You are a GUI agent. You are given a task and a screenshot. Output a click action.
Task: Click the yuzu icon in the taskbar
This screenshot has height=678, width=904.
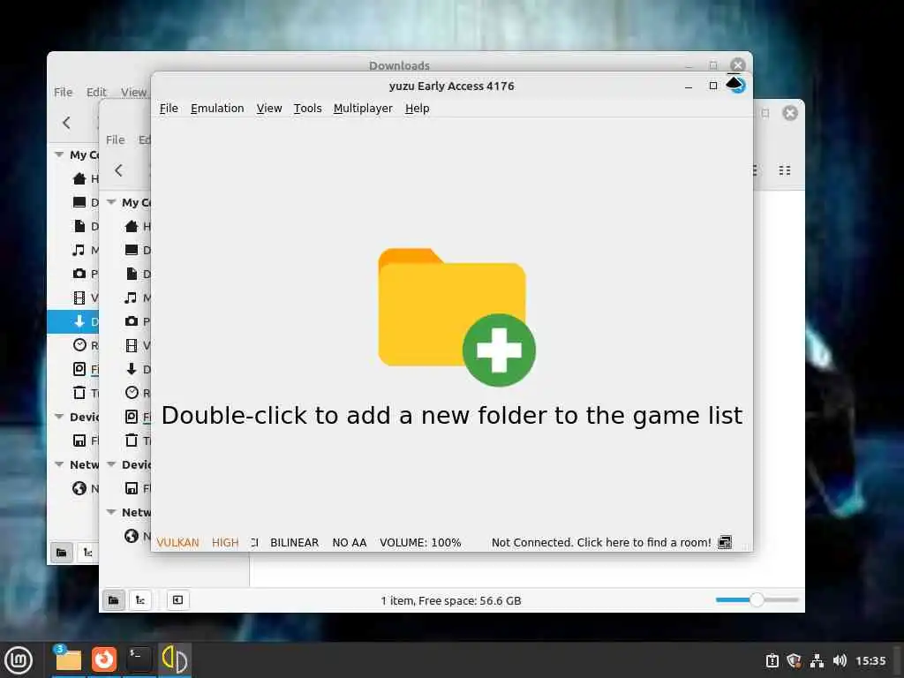(174, 659)
